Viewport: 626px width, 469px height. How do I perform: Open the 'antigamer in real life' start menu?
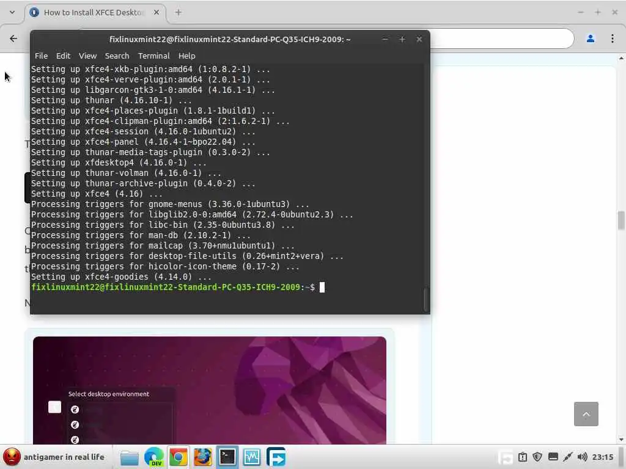[54, 457]
